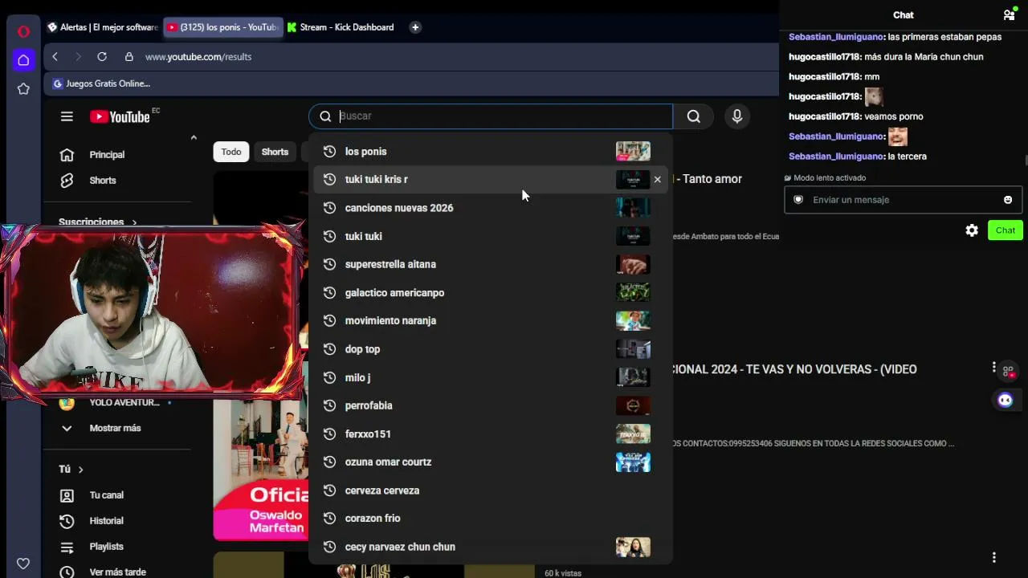
Task: Open the chat users icon
Action: (1009, 14)
